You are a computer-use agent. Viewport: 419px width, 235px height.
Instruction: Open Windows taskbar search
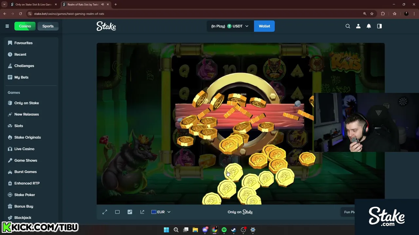point(176,230)
